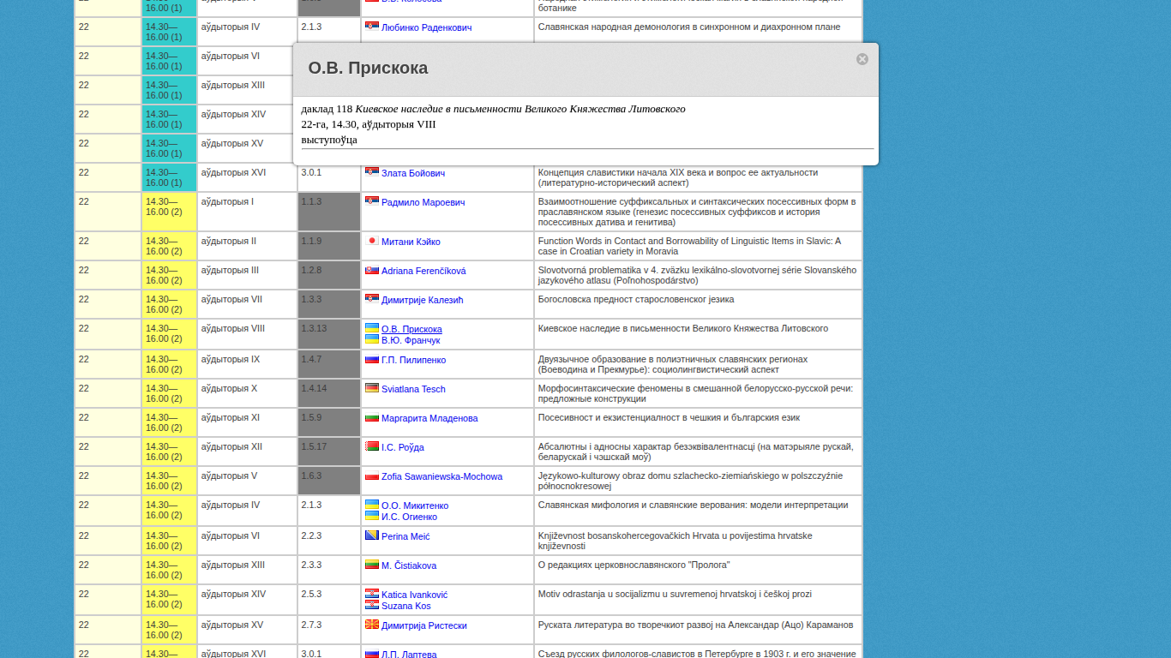Click Bulgarian flag next to Маргарита Младенова
Image resolution: width=1171 pixels, height=658 pixels.
point(372,417)
